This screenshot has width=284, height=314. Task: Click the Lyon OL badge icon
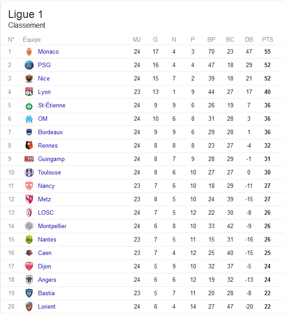pyautogui.click(x=29, y=92)
